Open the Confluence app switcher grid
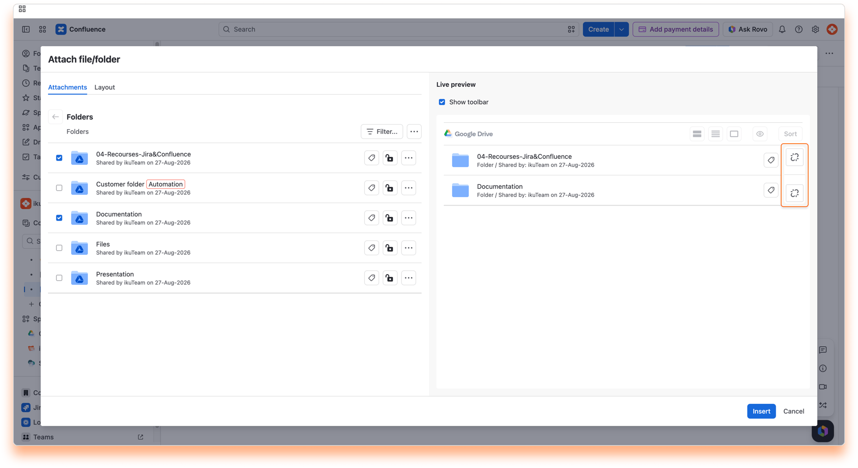858x468 pixels. click(43, 29)
